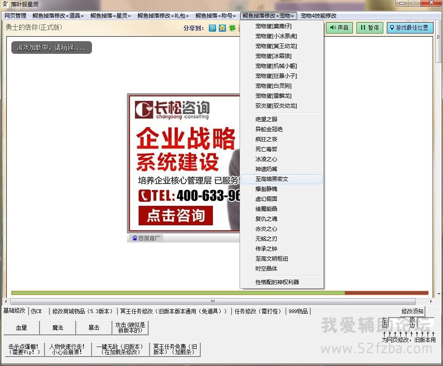Viewport: 443px width, 366px height.
Task: Choose highlighted 至高暗黑密文 menu item
Action: [281, 179]
